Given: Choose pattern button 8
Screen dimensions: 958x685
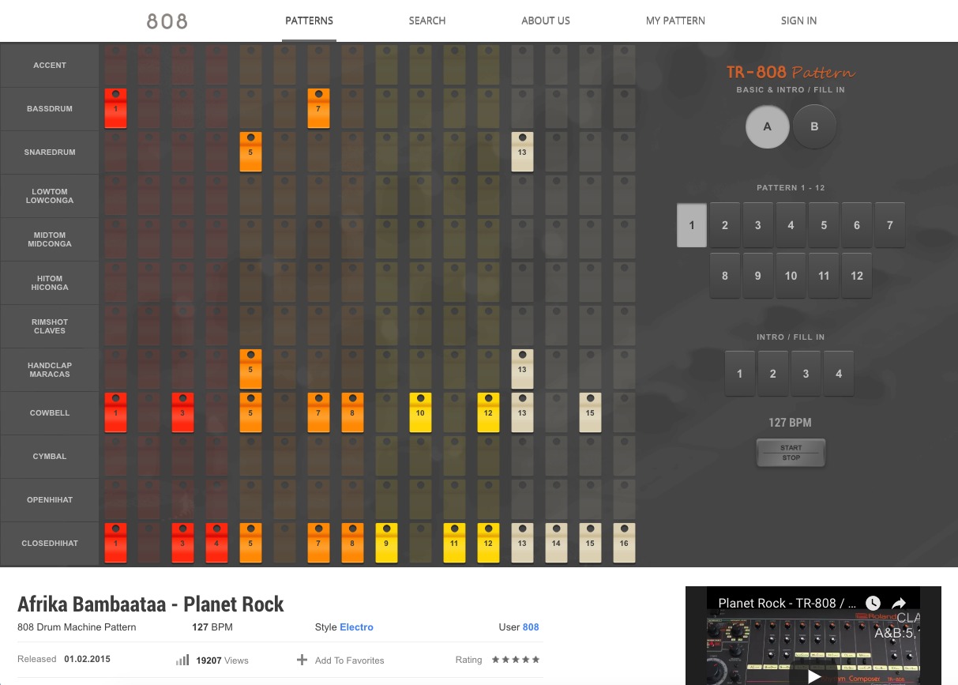Looking at the screenshot, I should [x=725, y=276].
